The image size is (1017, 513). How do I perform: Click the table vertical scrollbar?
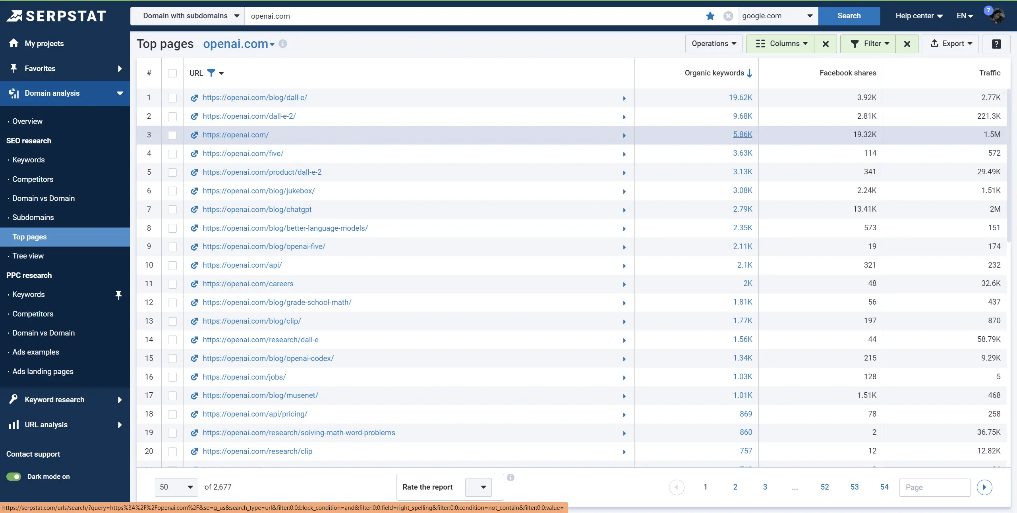tap(1009, 166)
